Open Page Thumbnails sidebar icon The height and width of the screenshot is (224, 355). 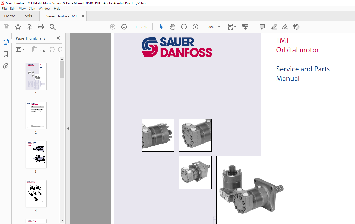pyautogui.click(x=6, y=42)
